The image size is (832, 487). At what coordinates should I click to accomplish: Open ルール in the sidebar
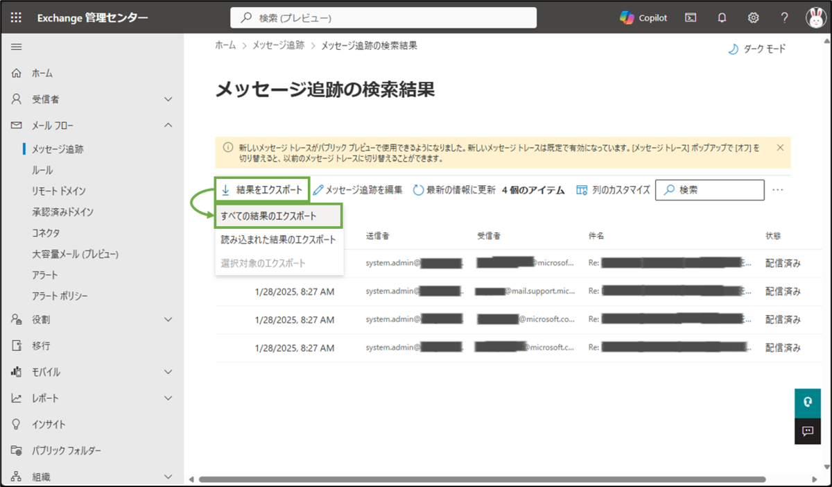point(42,170)
